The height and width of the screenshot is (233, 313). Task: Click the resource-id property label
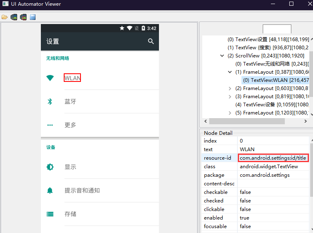pyautogui.click(x=217, y=158)
